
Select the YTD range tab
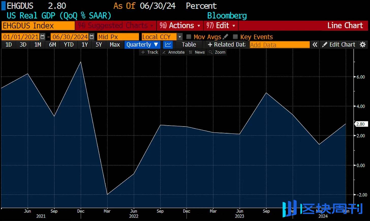click(69, 45)
